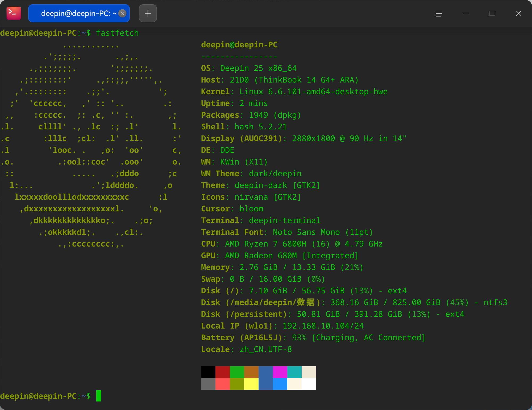
Task: Click the Display 2880x1800 @ 90 Hz line
Action: [x=304, y=138]
